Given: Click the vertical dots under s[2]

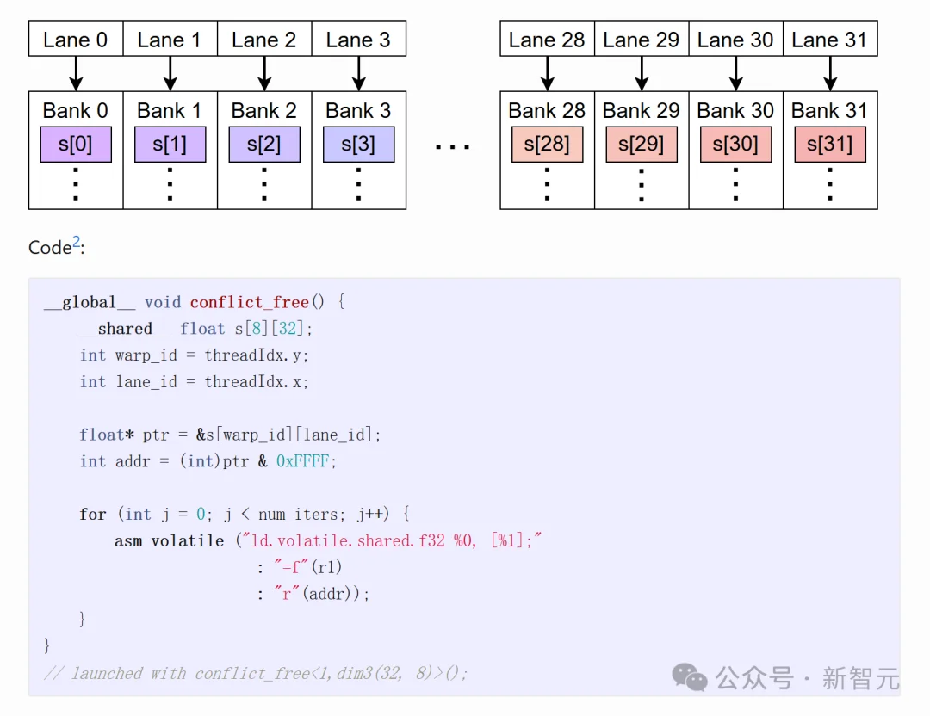Looking at the screenshot, I should tap(264, 184).
